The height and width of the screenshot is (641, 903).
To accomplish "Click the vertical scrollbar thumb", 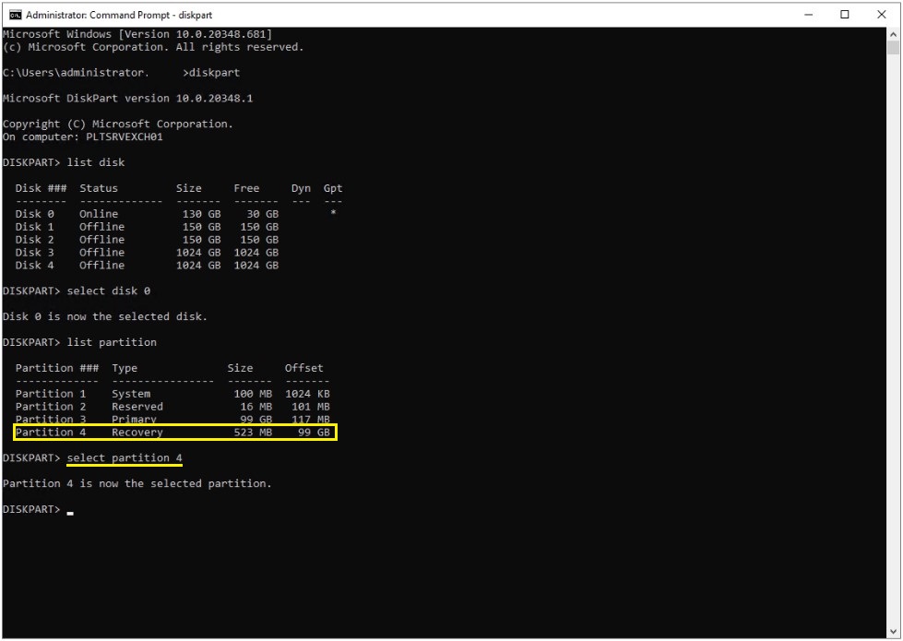I will tap(893, 47).
